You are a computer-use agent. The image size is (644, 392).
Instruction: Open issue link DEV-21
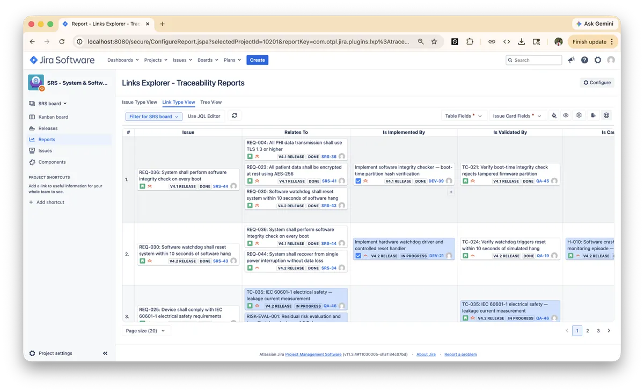[437, 256]
